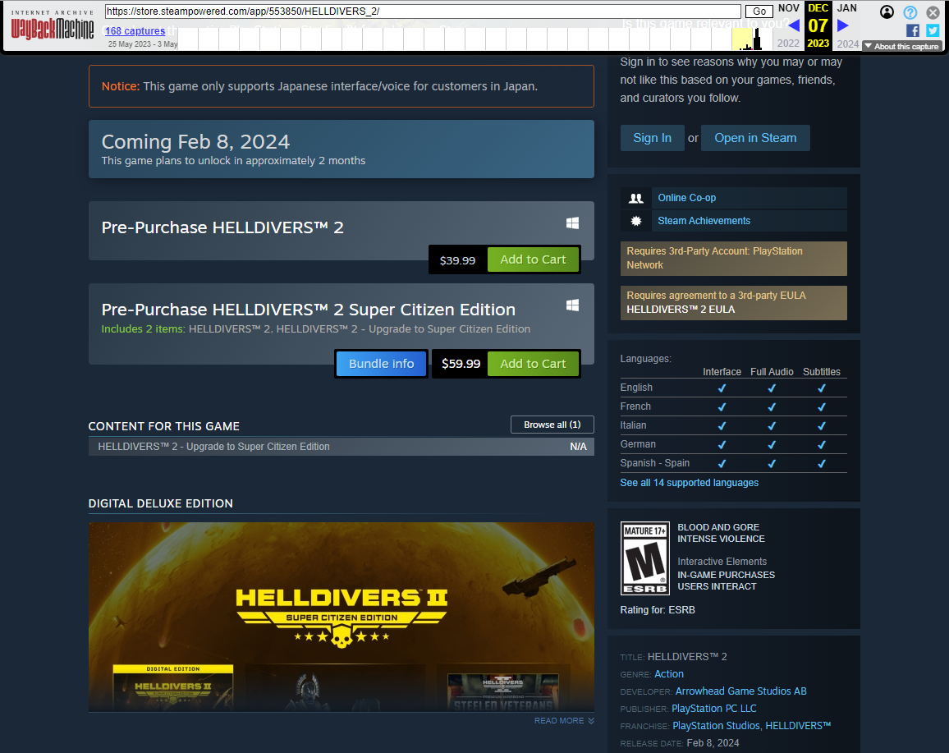Image resolution: width=949 pixels, height=753 pixels.
Task: Click the German language row
Action: pyautogui.click(x=734, y=444)
